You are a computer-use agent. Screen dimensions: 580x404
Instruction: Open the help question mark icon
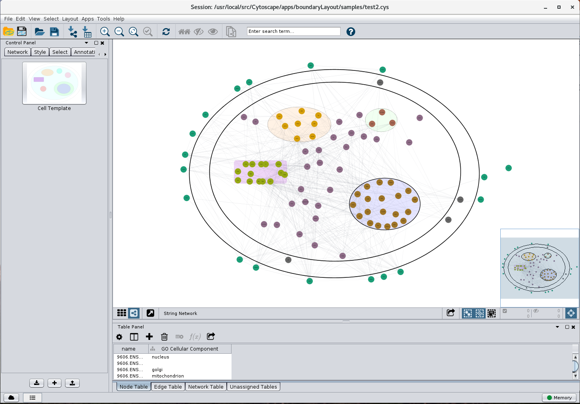click(350, 32)
